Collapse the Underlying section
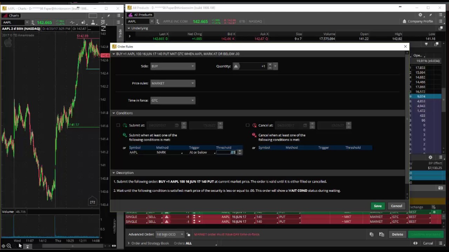449x252 pixels. click(129, 28)
